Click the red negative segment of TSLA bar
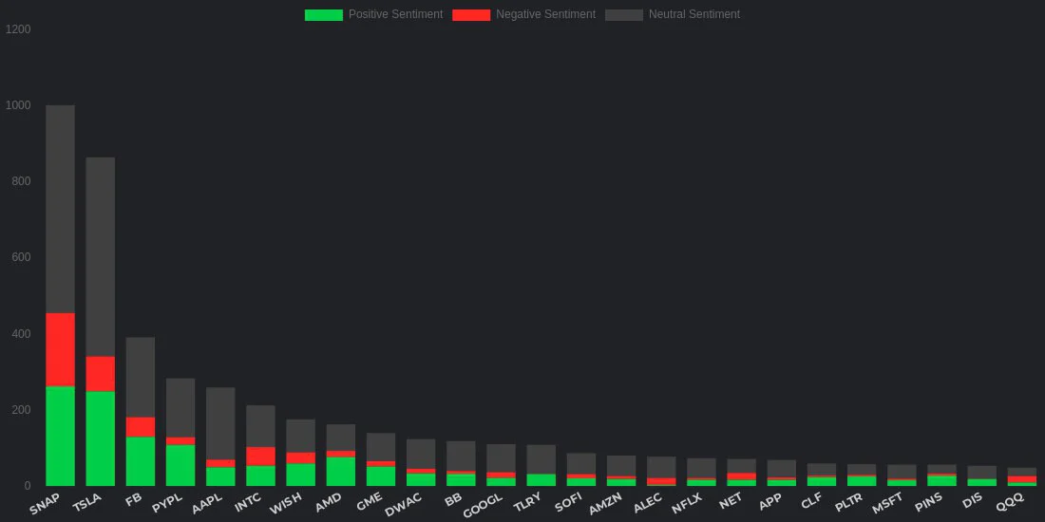The width and height of the screenshot is (1045, 522). click(x=100, y=374)
